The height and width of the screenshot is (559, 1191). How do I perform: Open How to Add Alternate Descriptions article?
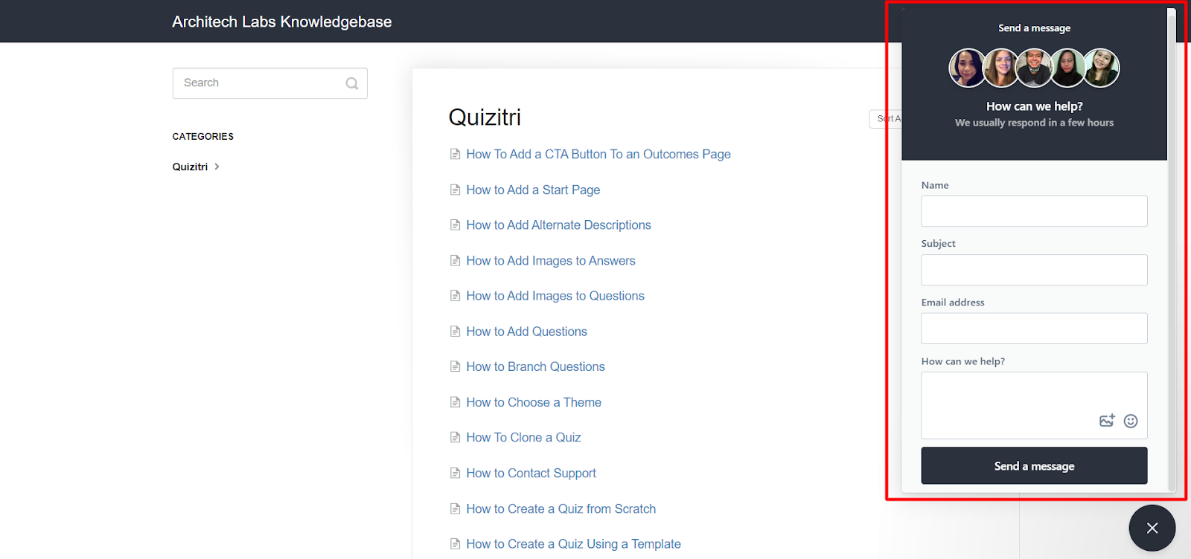point(558,224)
